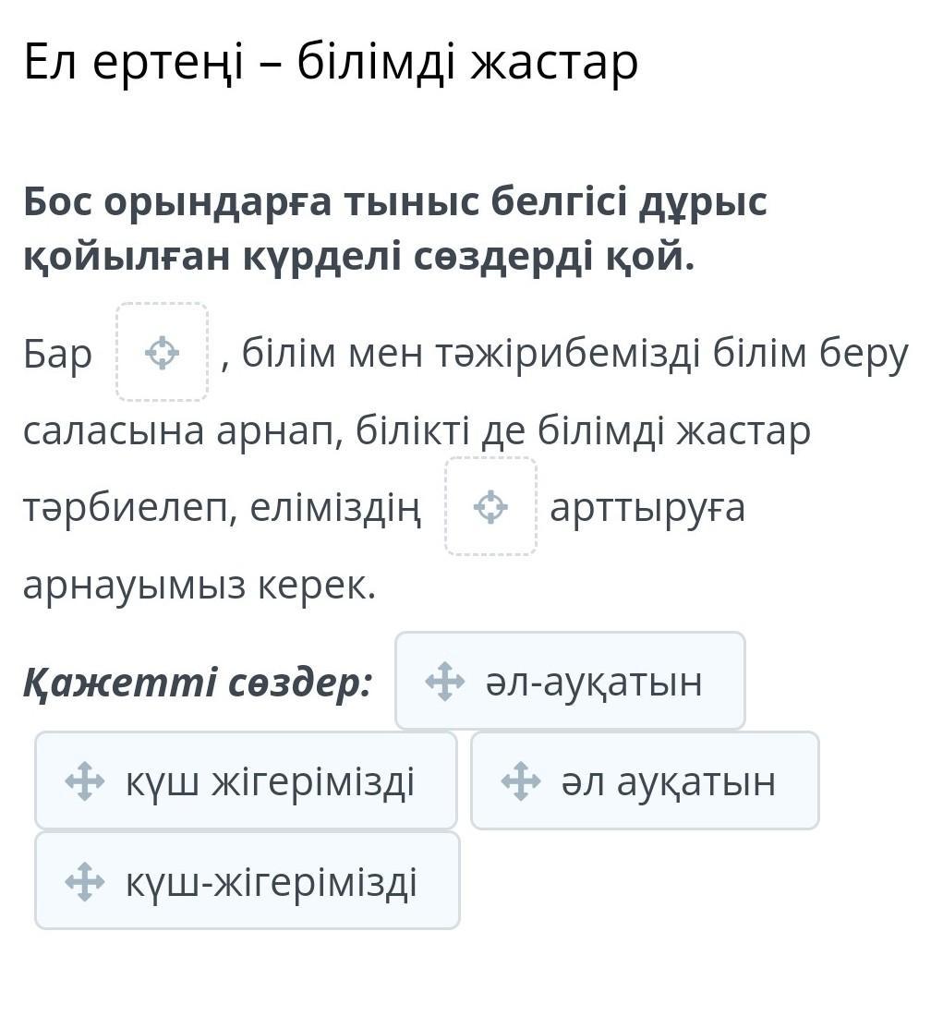The image size is (931, 1016).
Task: Click the move arrows icon on the 'әл ауқатын' chip
Action: click(x=521, y=780)
